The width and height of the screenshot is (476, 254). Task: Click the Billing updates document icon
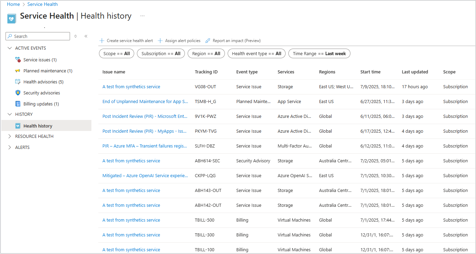pyautogui.click(x=18, y=104)
